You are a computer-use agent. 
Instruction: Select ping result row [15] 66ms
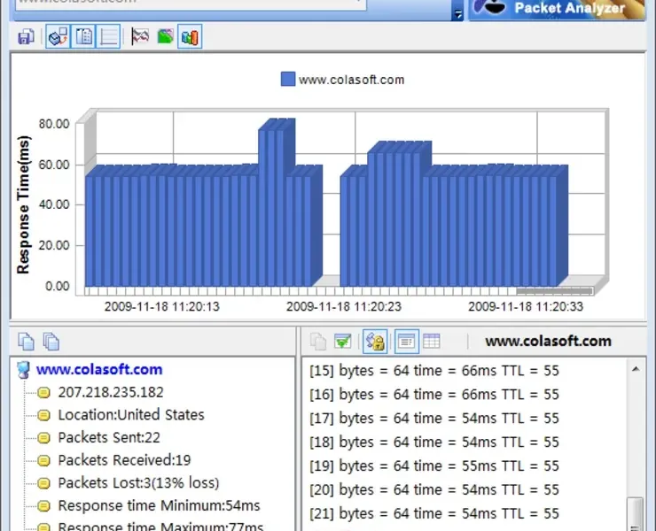(x=433, y=371)
